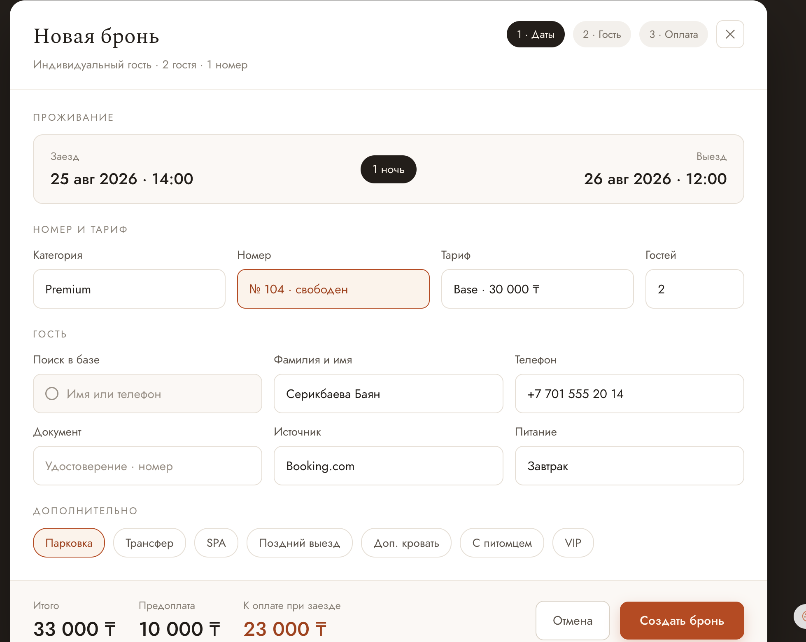The height and width of the screenshot is (642, 806).
Task: Click the Документ input field
Action: 147,466
